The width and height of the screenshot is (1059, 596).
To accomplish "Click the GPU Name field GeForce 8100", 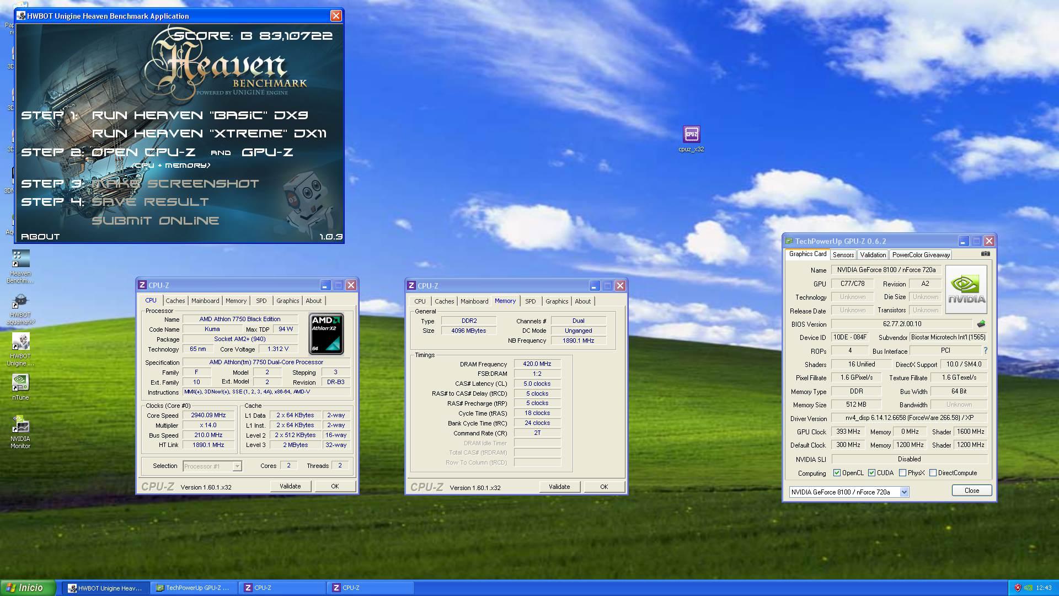I will pos(886,270).
